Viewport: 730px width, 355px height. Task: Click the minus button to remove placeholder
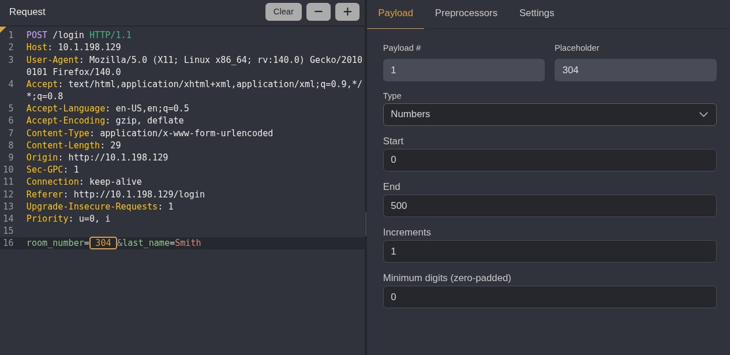pyautogui.click(x=319, y=12)
